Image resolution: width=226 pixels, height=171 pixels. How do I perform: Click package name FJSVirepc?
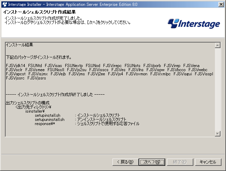tap(112, 66)
